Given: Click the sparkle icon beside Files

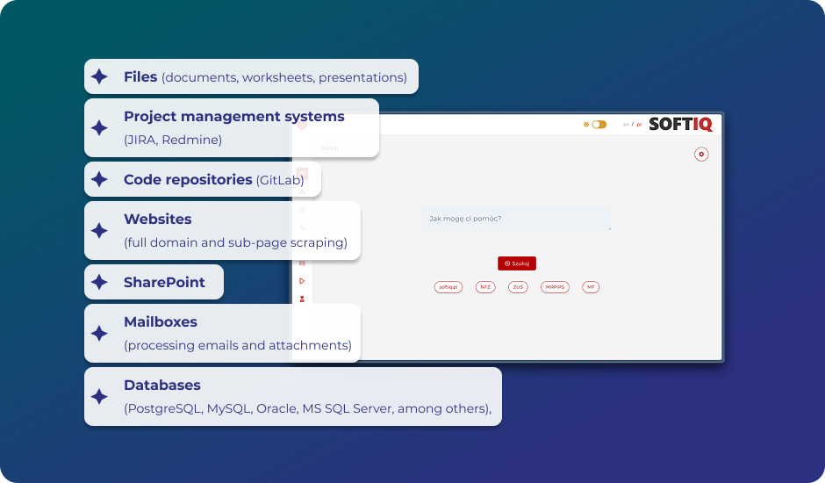Looking at the screenshot, I should click(x=100, y=77).
